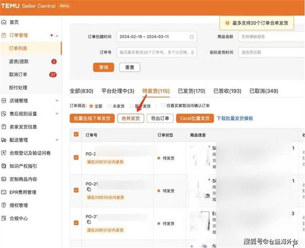Switch to 已取消(349) tab
Screen dimensions: 305x248
pos(264,91)
